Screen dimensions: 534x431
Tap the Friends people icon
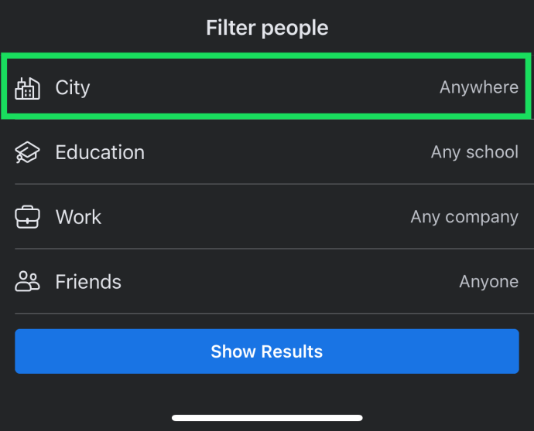coord(27,281)
